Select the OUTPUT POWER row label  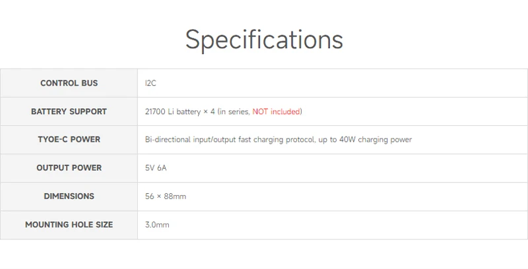pyautogui.click(x=69, y=168)
